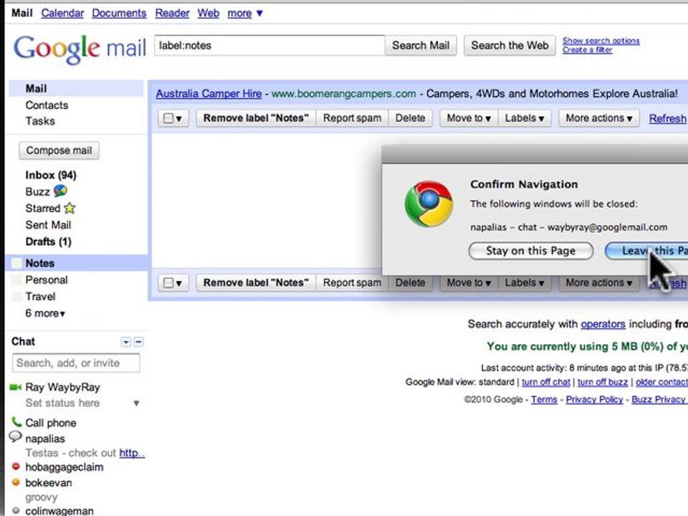Open Documents from the top bar
The width and height of the screenshot is (688, 516).
[x=119, y=13]
